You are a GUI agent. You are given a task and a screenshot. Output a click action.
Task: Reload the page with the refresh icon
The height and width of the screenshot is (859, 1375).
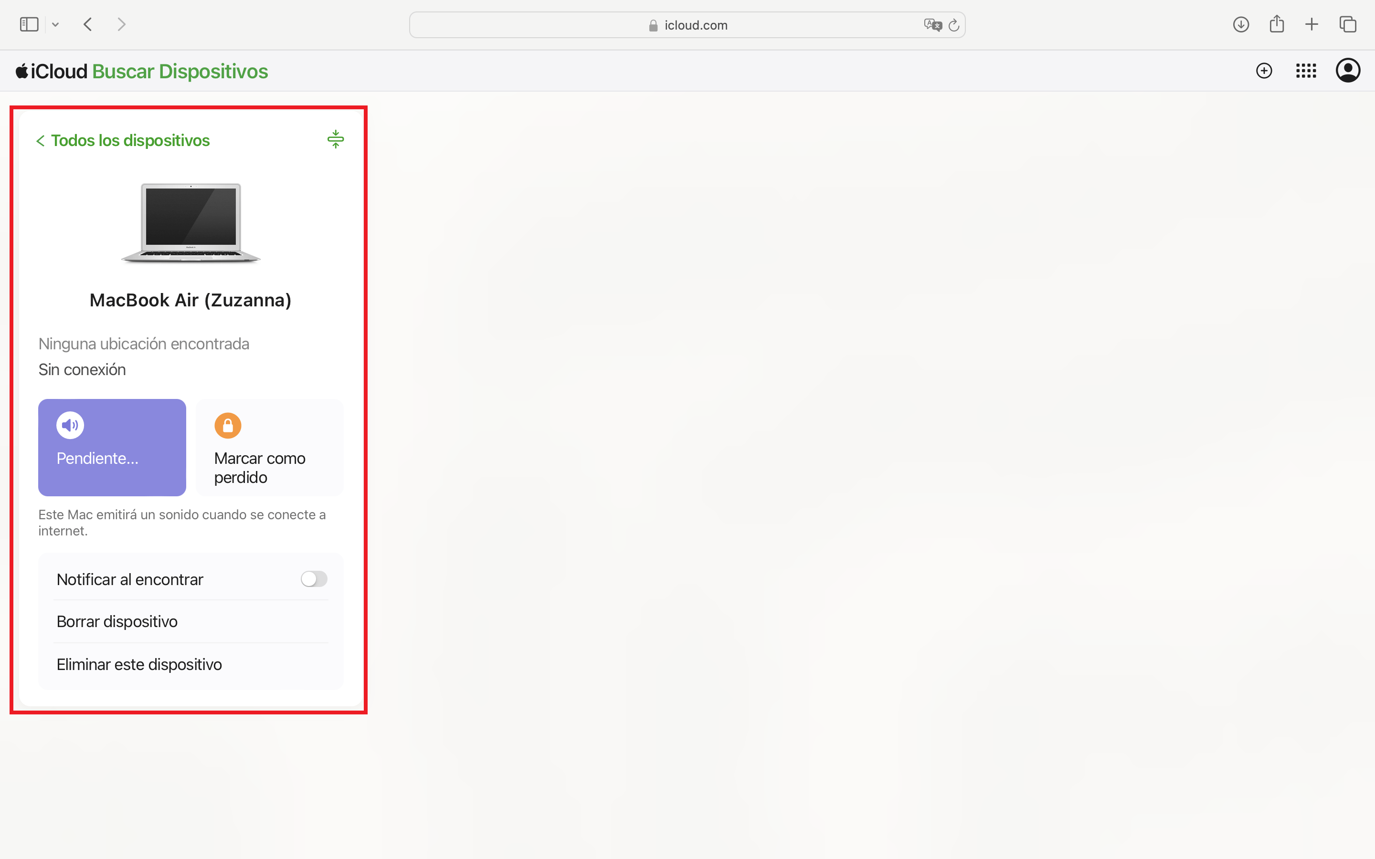point(954,25)
